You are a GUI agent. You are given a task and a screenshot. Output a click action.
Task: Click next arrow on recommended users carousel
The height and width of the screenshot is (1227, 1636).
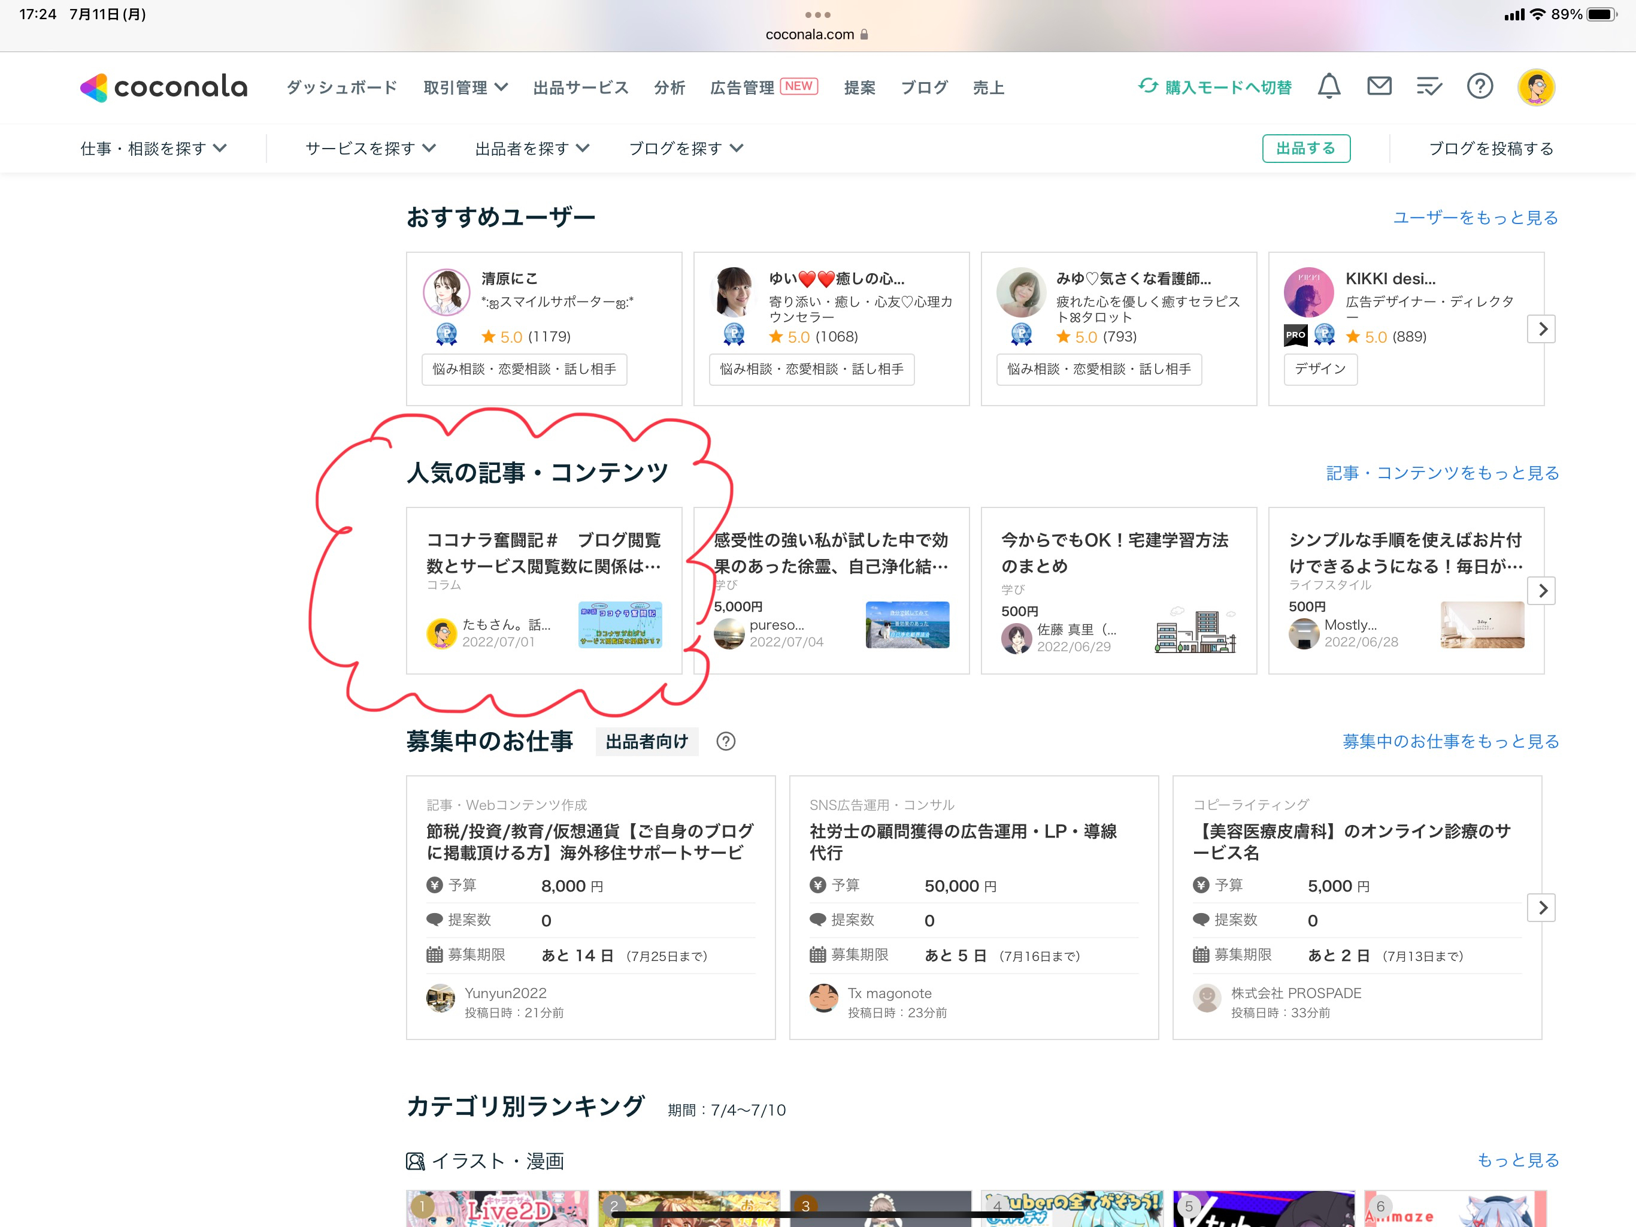pos(1541,328)
